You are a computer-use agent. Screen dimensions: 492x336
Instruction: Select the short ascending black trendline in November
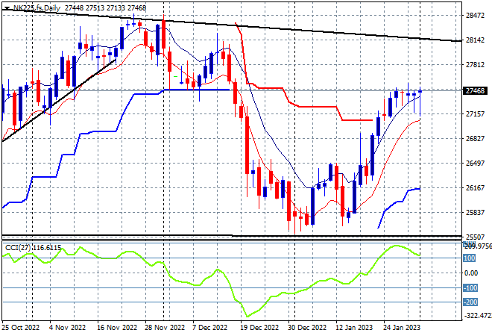60,100
